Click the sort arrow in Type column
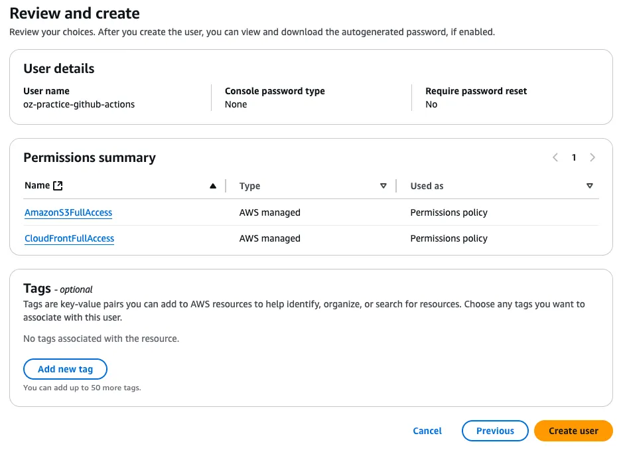 [383, 186]
